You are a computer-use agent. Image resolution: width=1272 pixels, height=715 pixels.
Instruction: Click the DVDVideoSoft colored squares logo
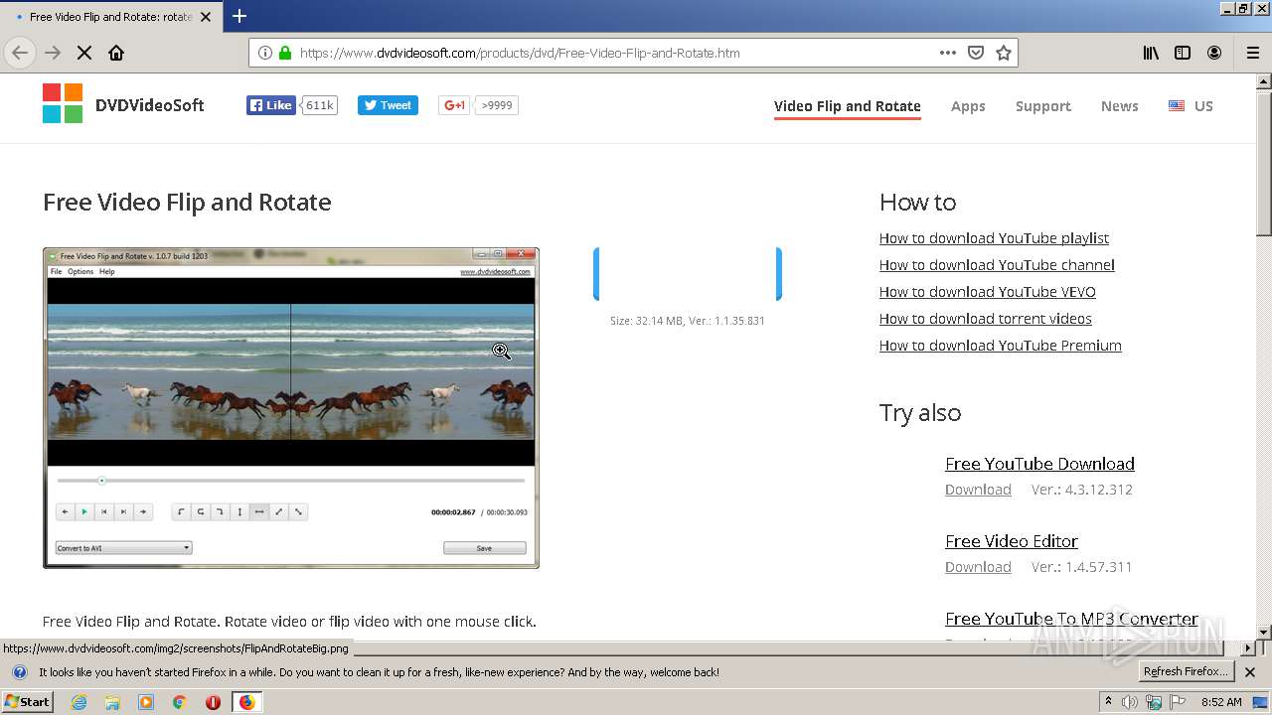(x=63, y=103)
